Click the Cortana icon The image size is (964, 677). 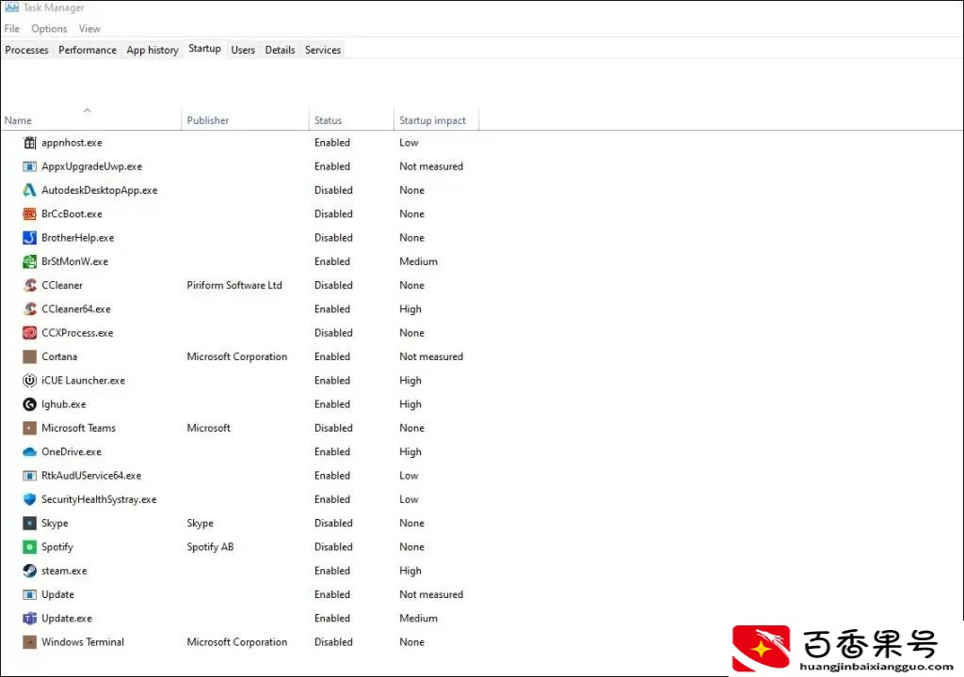tap(29, 357)
